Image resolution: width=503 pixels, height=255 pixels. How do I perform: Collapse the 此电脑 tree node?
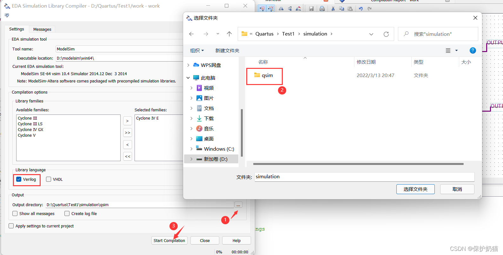[x=188, y=78]
